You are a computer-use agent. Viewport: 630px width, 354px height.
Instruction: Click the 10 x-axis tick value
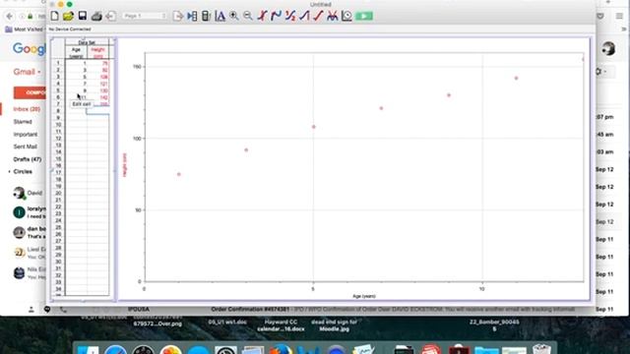point(481,288)
